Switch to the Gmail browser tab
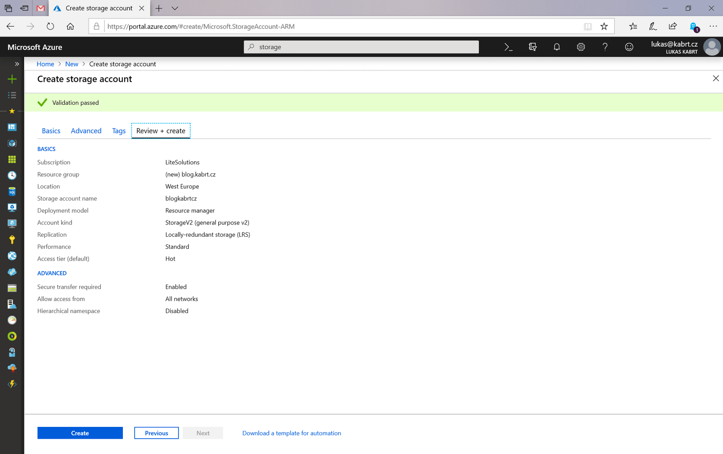Viewport: 723px width, 454px height. (41, 8)
